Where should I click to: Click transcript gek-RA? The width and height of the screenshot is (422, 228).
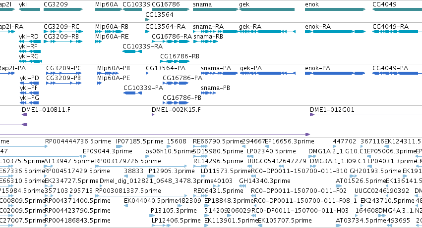click(x=250, y=27)
